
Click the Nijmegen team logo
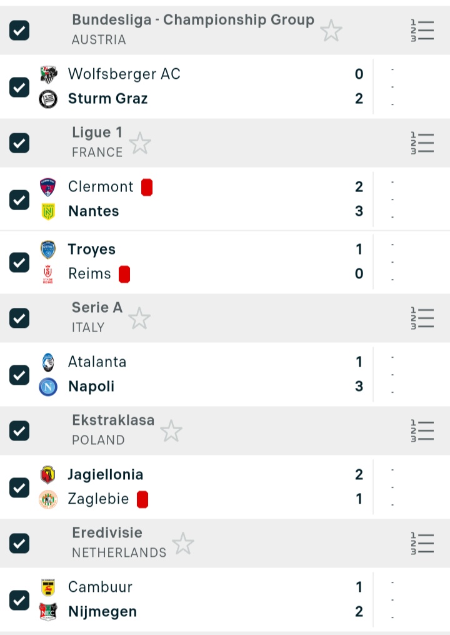(x=48, y=611)
